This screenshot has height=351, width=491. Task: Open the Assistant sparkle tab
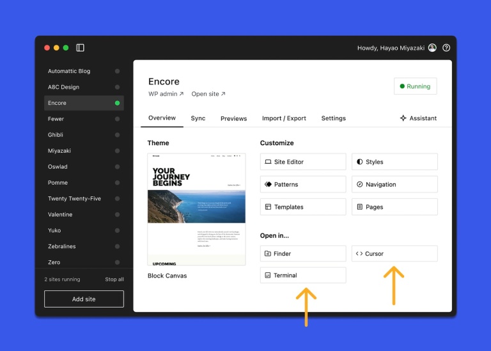(418, 118)
